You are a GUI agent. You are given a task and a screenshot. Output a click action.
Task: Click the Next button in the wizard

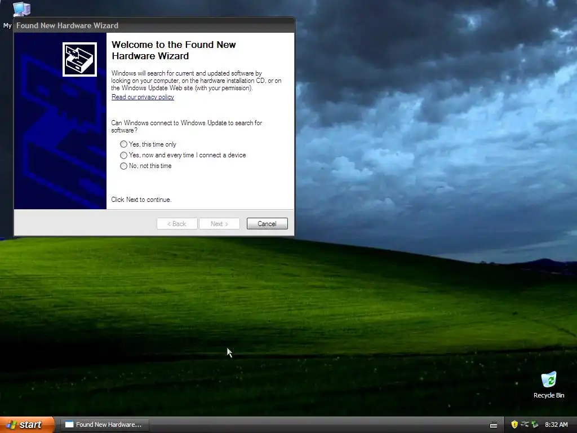tap(219, 223)
